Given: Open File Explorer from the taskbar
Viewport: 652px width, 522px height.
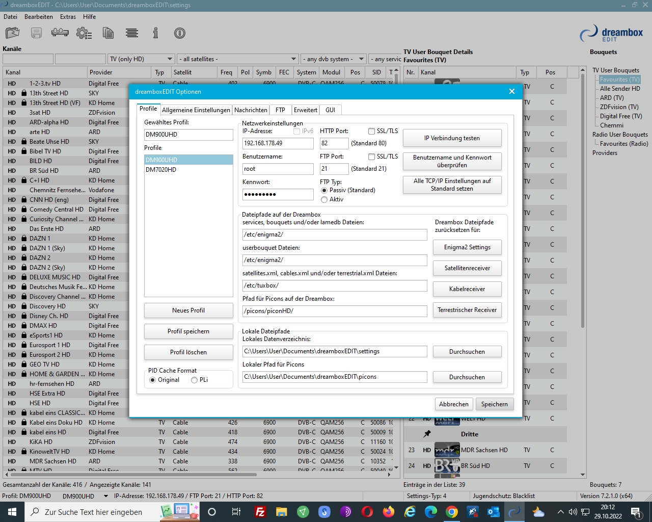Looking at the screenshot, I should (282, 512).
